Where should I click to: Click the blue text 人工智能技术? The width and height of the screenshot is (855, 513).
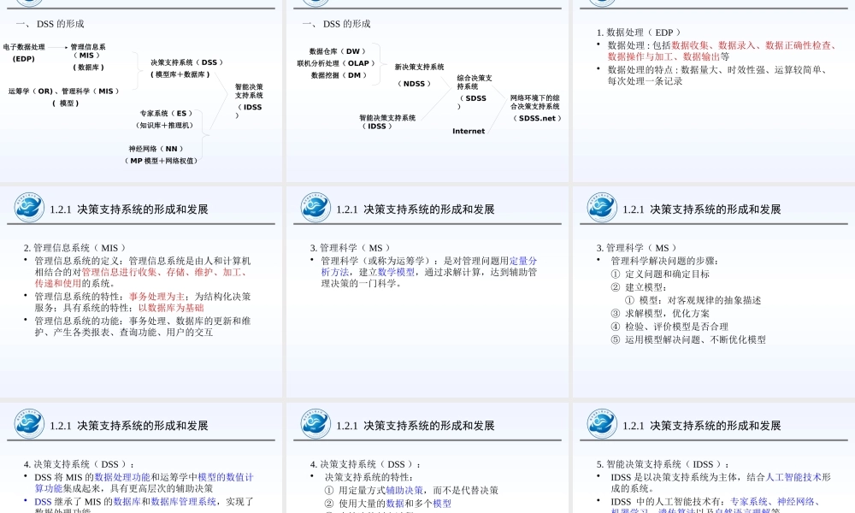point(793,477)
